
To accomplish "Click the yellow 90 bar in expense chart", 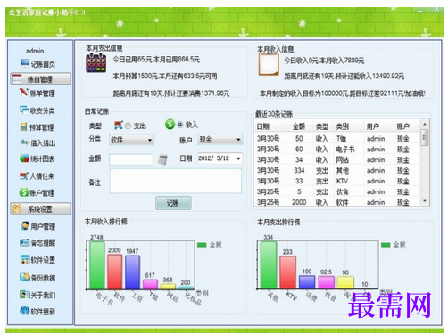I will point(345,282).
